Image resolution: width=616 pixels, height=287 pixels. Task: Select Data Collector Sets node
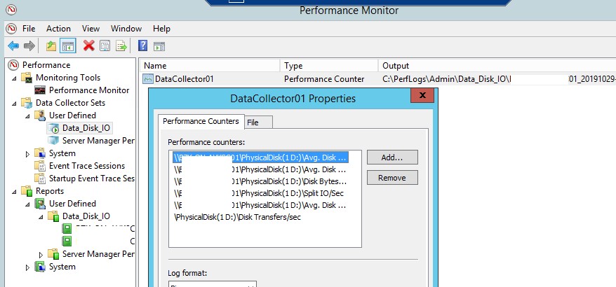(x=70, y=103)
